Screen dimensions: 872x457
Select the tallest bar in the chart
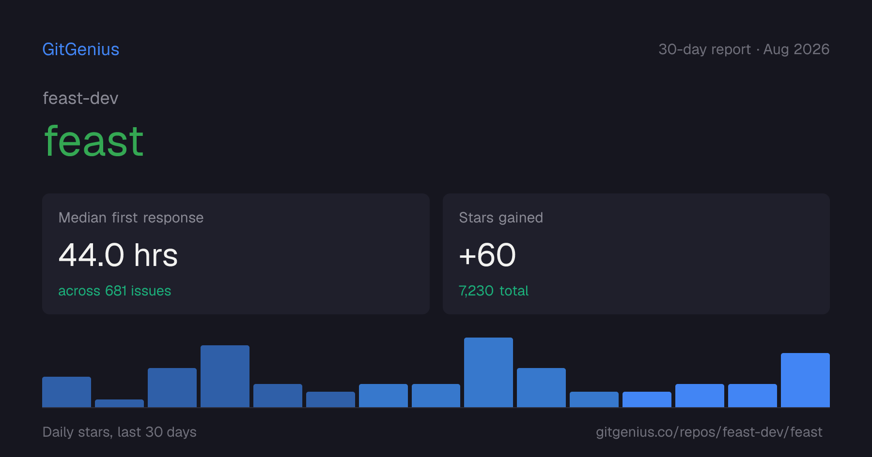click(488, 372)
